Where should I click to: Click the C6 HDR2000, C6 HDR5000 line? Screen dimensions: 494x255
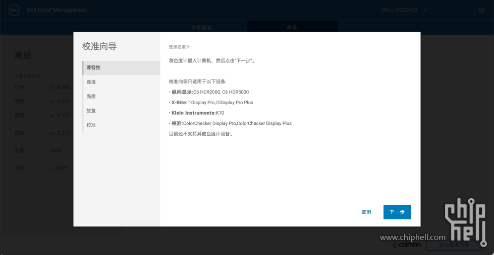coord(208,92)
